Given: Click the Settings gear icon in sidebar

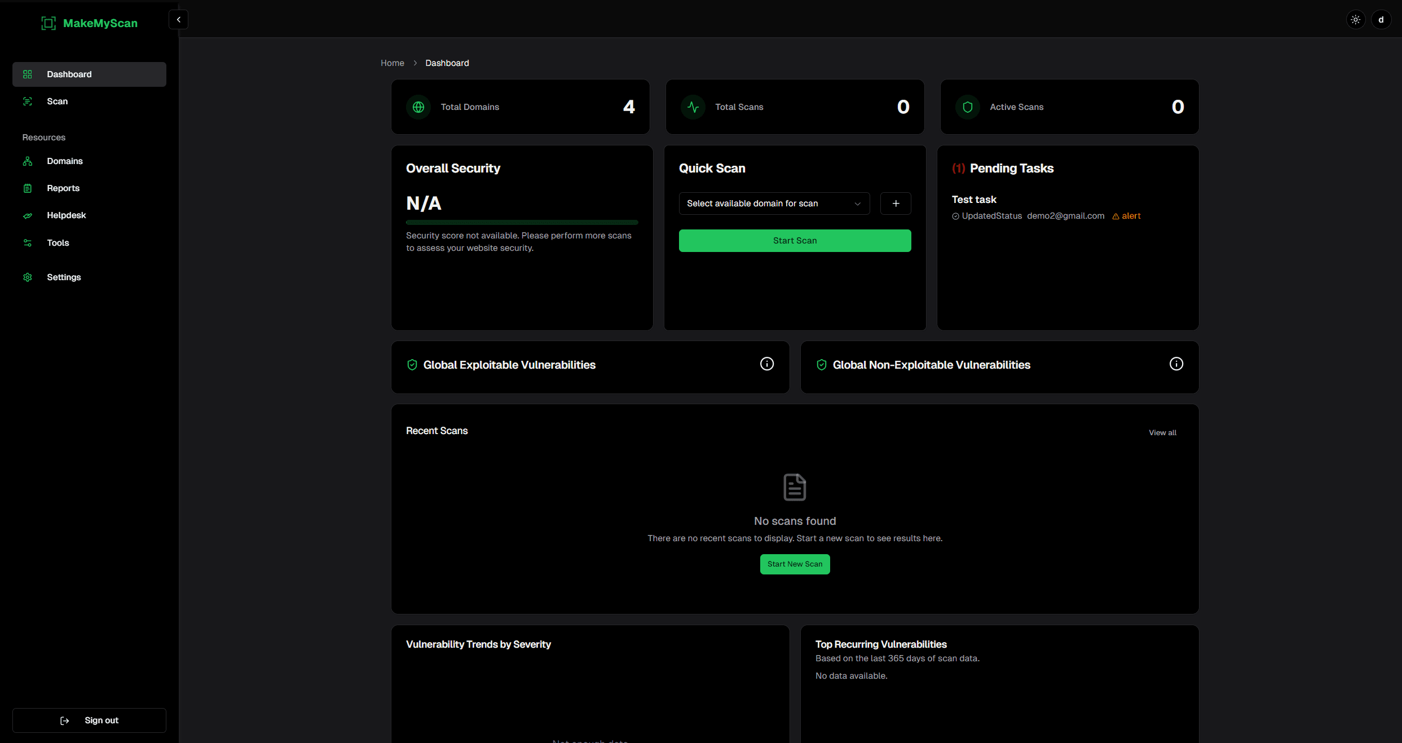Looking at the screenshot, I should pyautogui.click(x=27, y=277).
